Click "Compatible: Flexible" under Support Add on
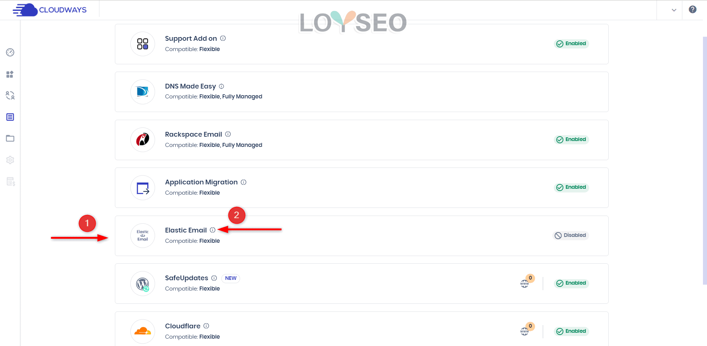 (x=192, y=49)
